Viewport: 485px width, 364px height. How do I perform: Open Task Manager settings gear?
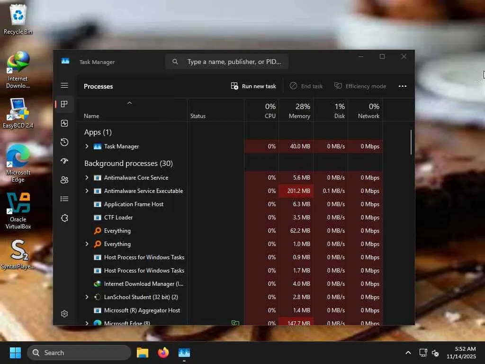64,314
